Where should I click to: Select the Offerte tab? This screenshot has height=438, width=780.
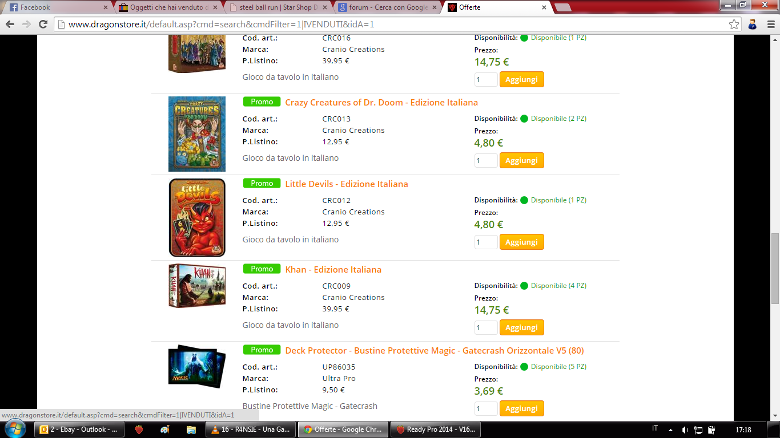coord(494,8)
